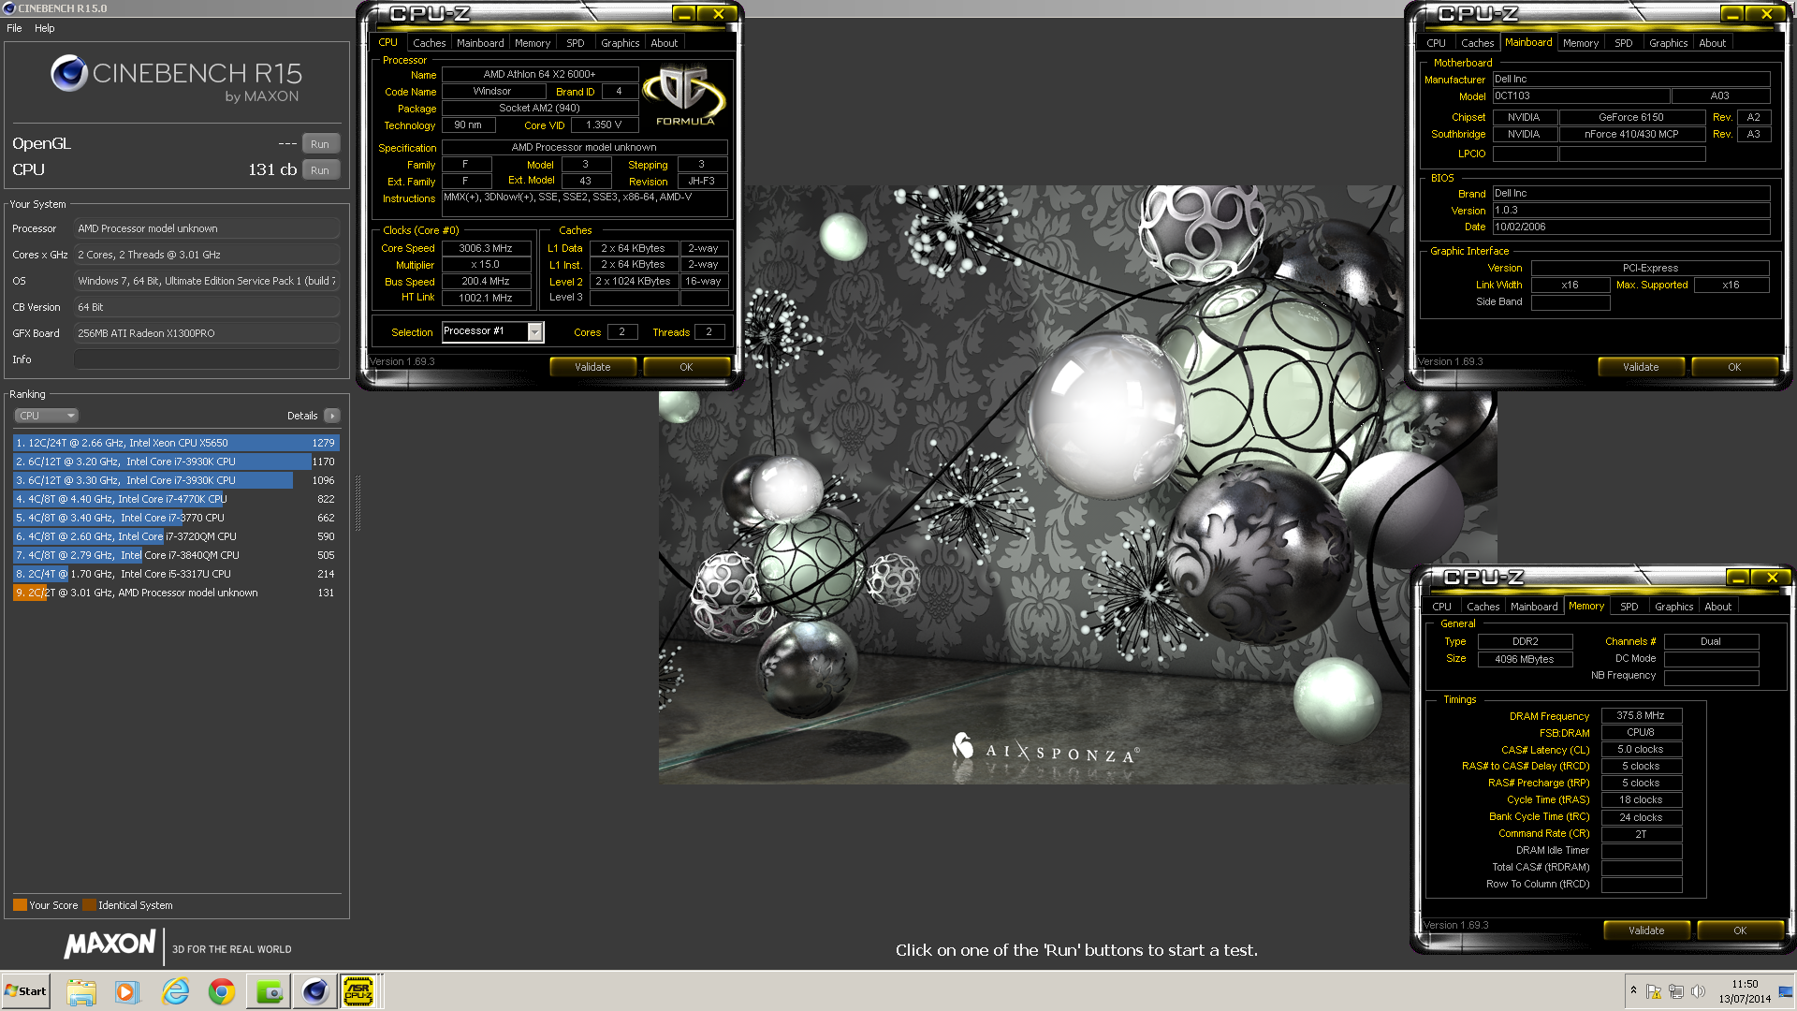The image size is (1797, 1011).
Task: Click the orange Your Score legend swatch
Action: click(x=20, y=905)
